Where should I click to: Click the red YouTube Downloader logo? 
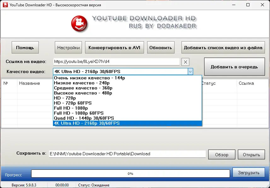point(78,24)
